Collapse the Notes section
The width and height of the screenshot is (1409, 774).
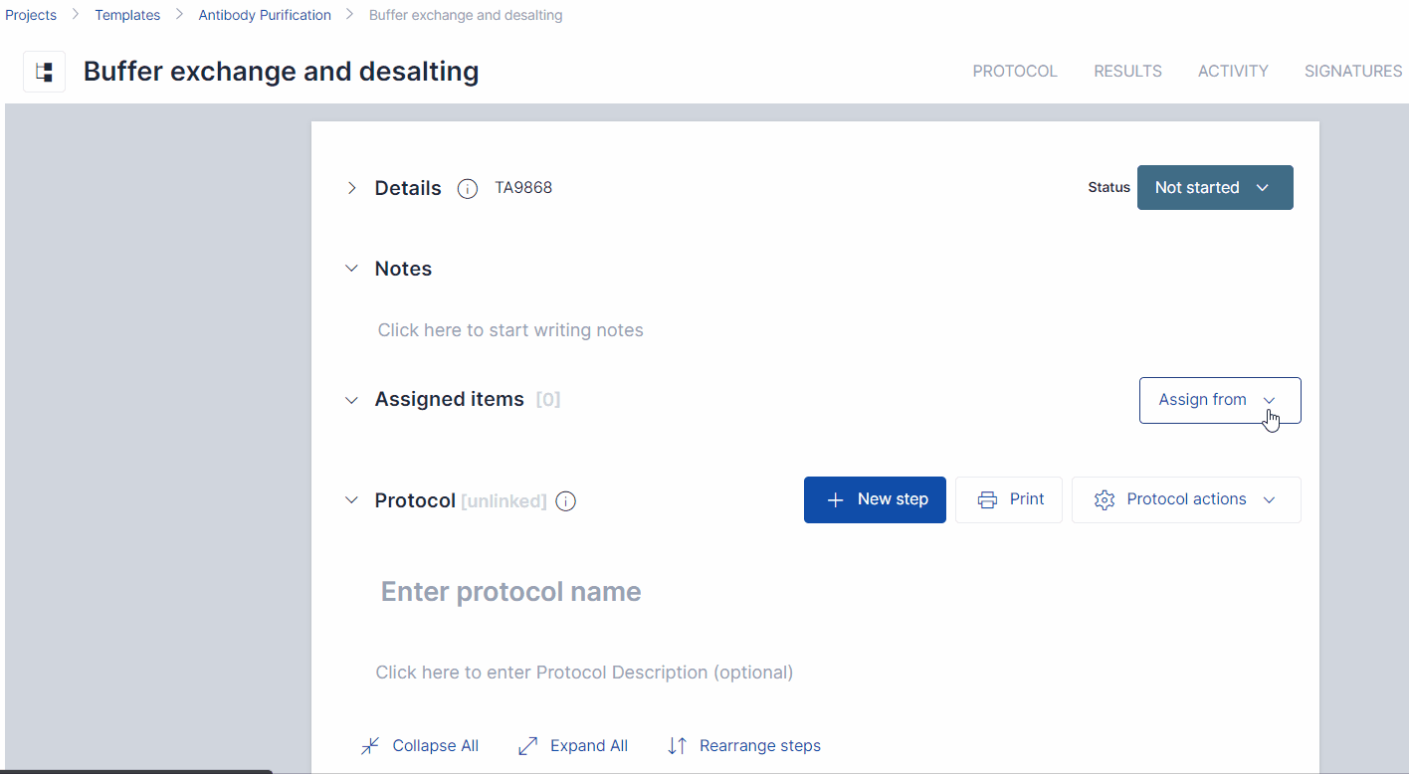point(351,269)
